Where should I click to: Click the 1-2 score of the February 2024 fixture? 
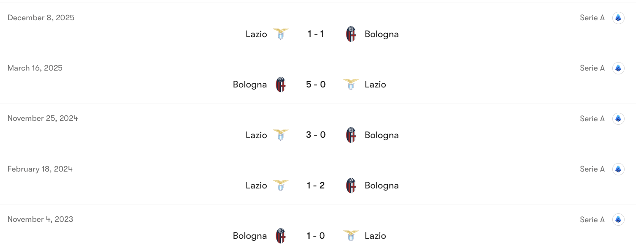315,185
